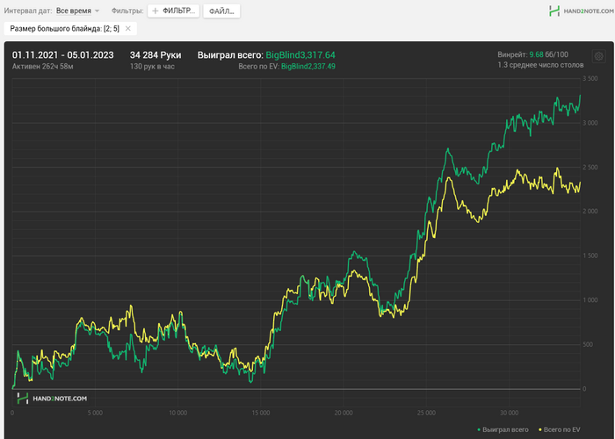615x439 pixels.
Task: Click the Hand2Note.com watermark on the chart
Action: coord(59,399)
